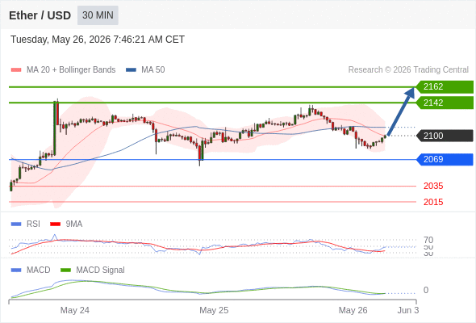Click the May 25 date axis label

coord(214,310)
